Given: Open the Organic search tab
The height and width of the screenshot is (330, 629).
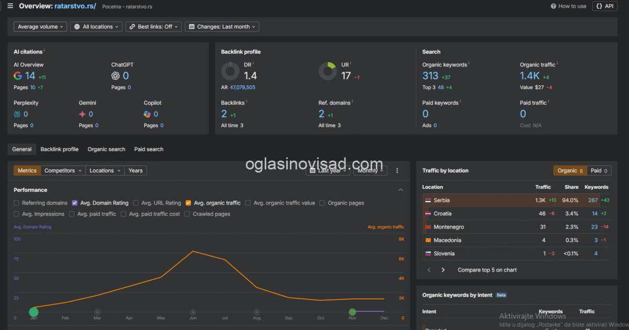Looking at the screenshot, I should click(x=106, y=149).
